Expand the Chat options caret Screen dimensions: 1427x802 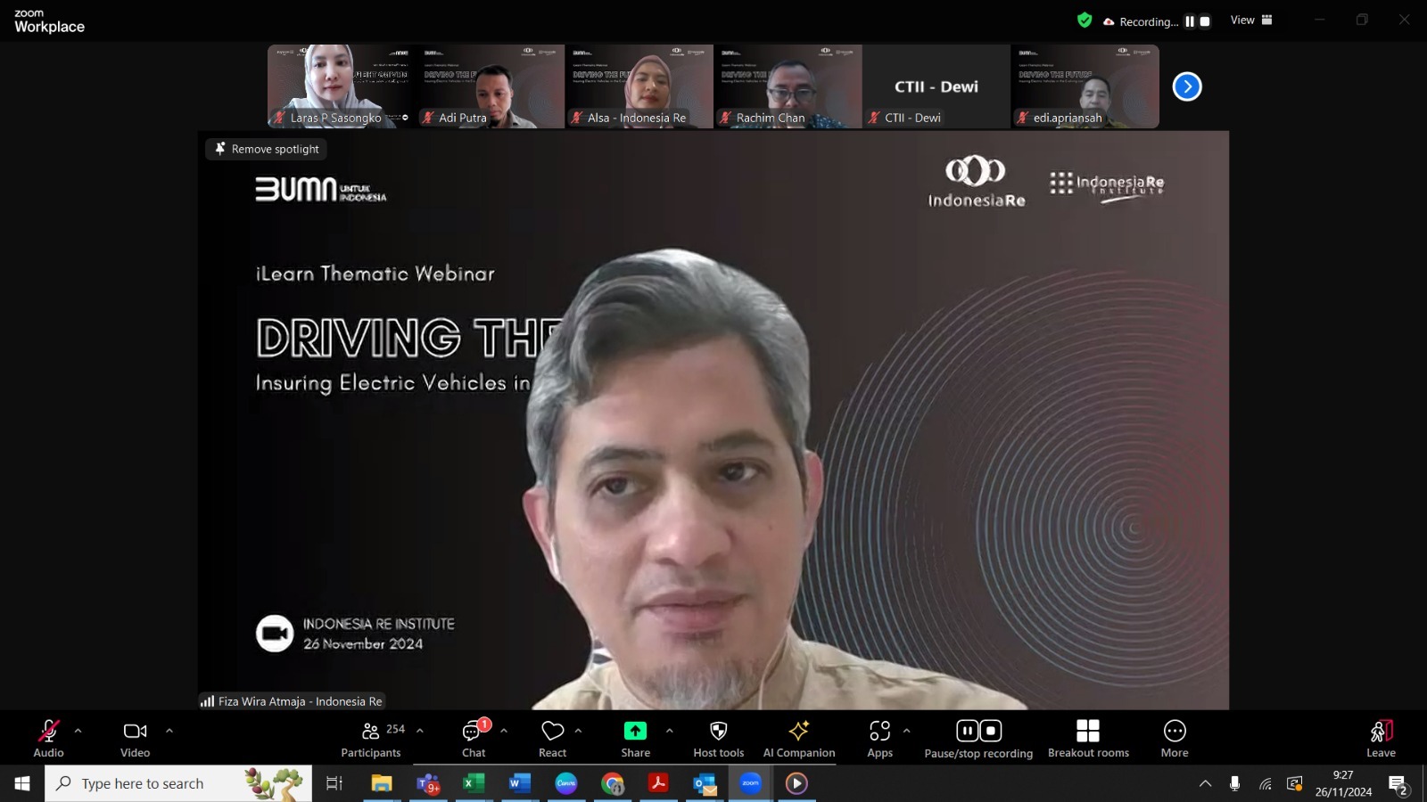(504, 731)
